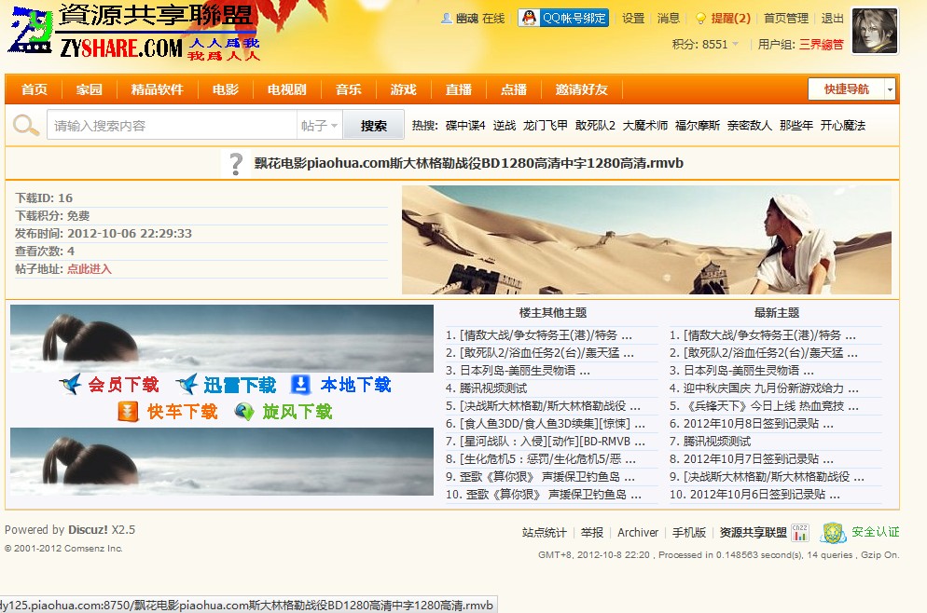
Task: Click the ZYSHARE.COM site logo
Action: pos(135,32)
